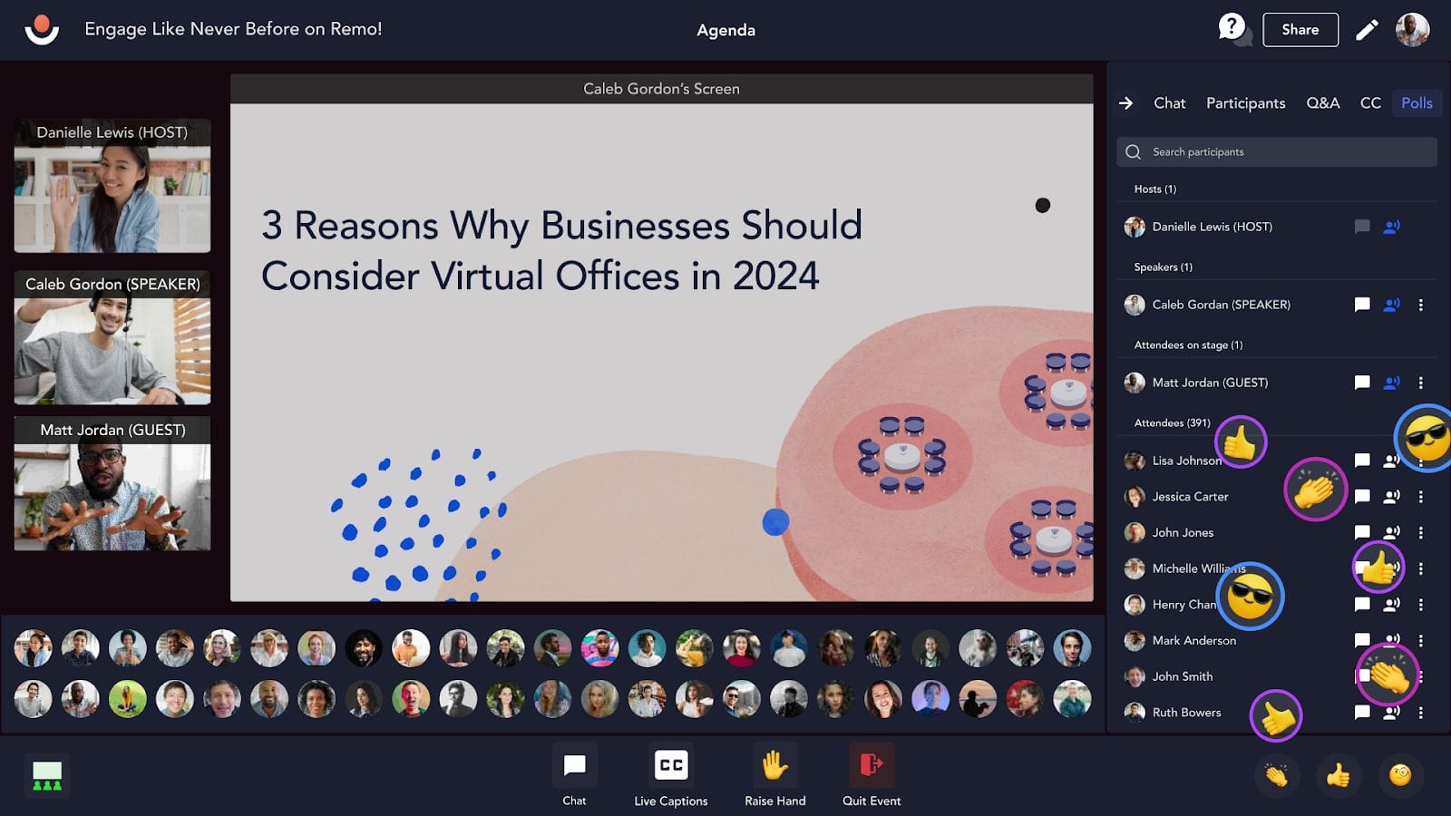Switch to the Polls tab
The height and width of the screenshot is (816, 1451).
(1417, 103)
